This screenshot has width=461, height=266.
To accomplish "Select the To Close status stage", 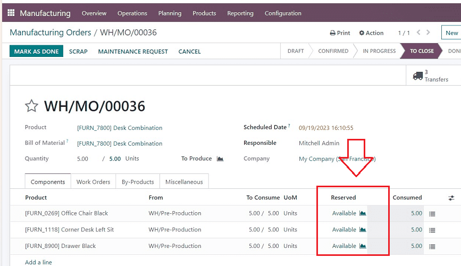I will click(422, 51).
